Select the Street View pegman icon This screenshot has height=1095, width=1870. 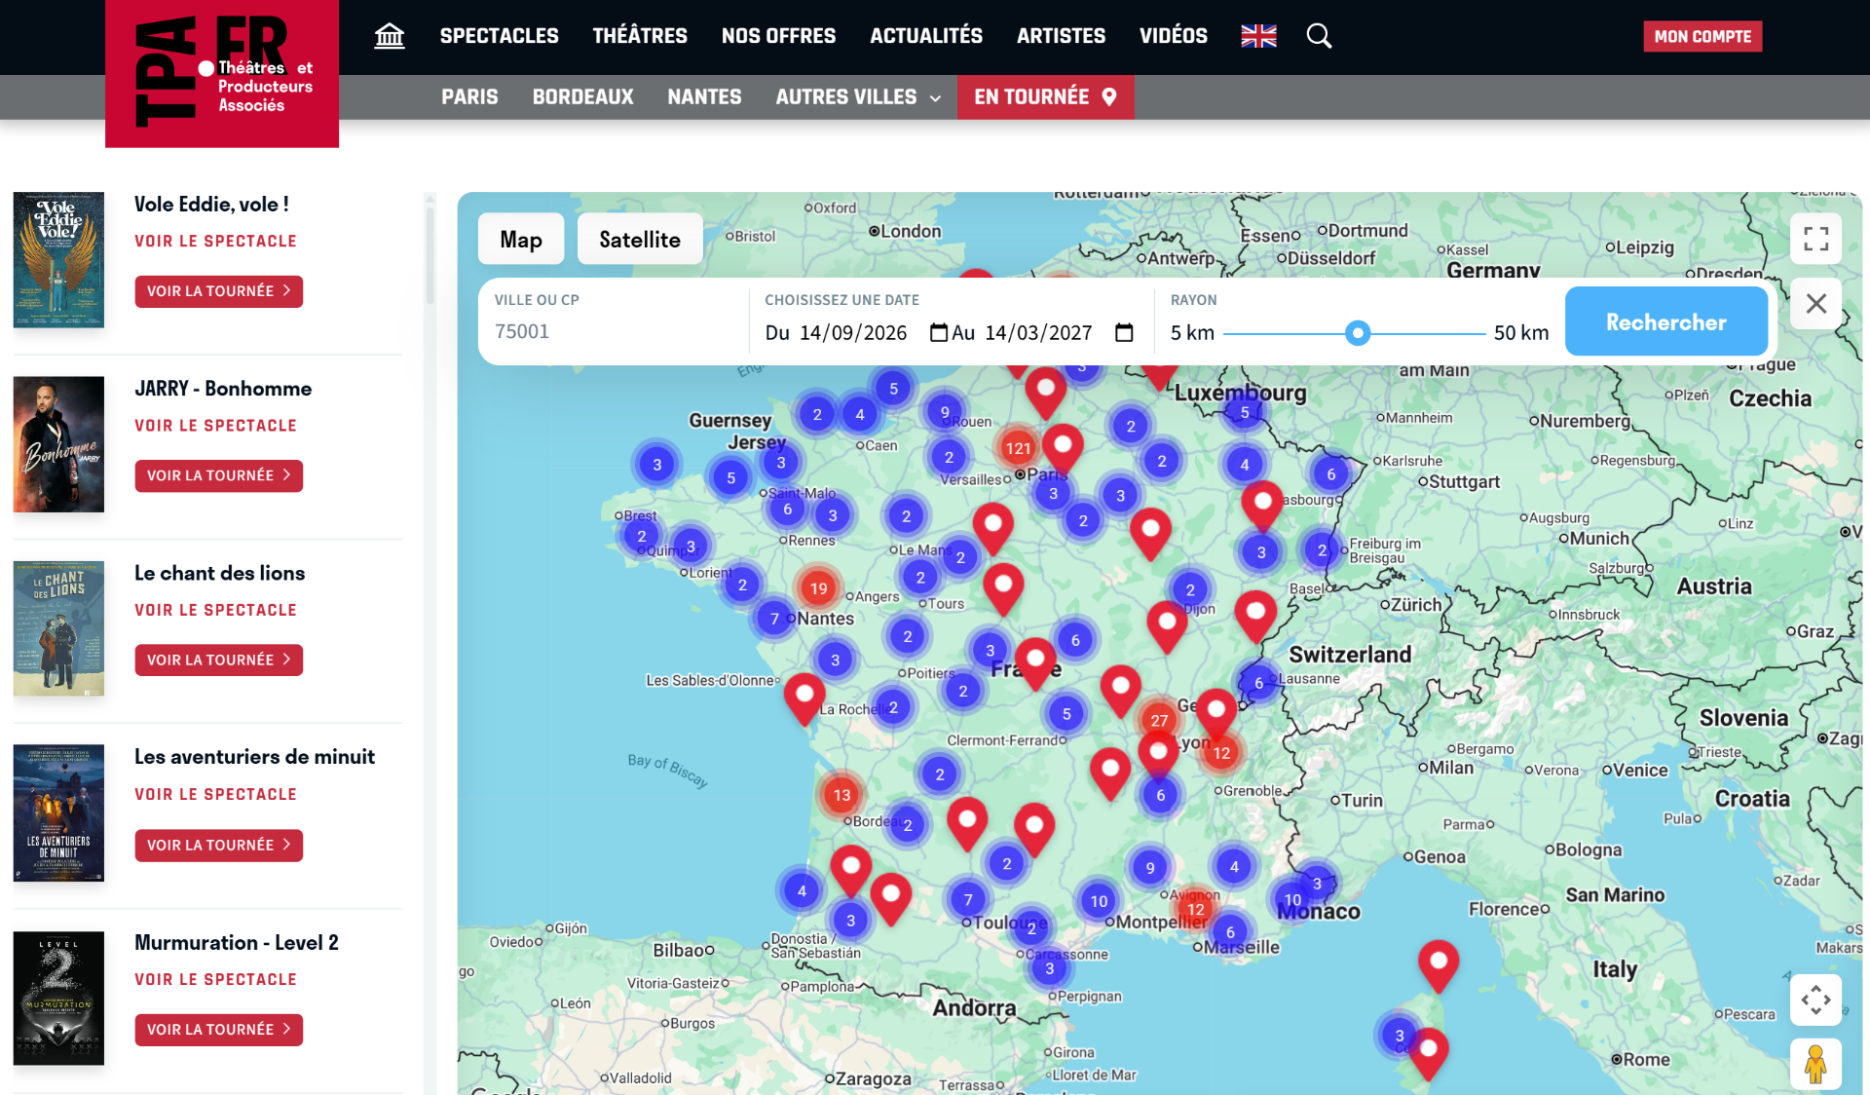pyautogui.click(x=1815, y=1064)
